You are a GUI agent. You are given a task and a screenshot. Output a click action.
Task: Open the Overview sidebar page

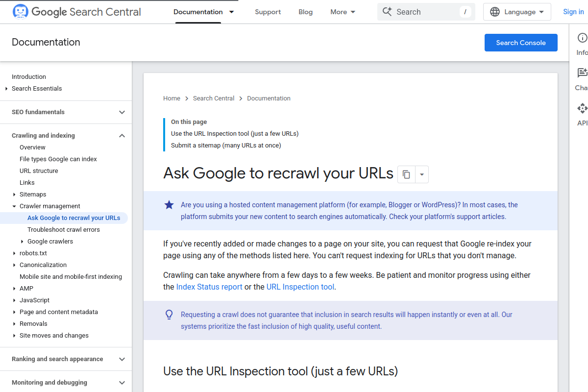(x=32, y=147)
